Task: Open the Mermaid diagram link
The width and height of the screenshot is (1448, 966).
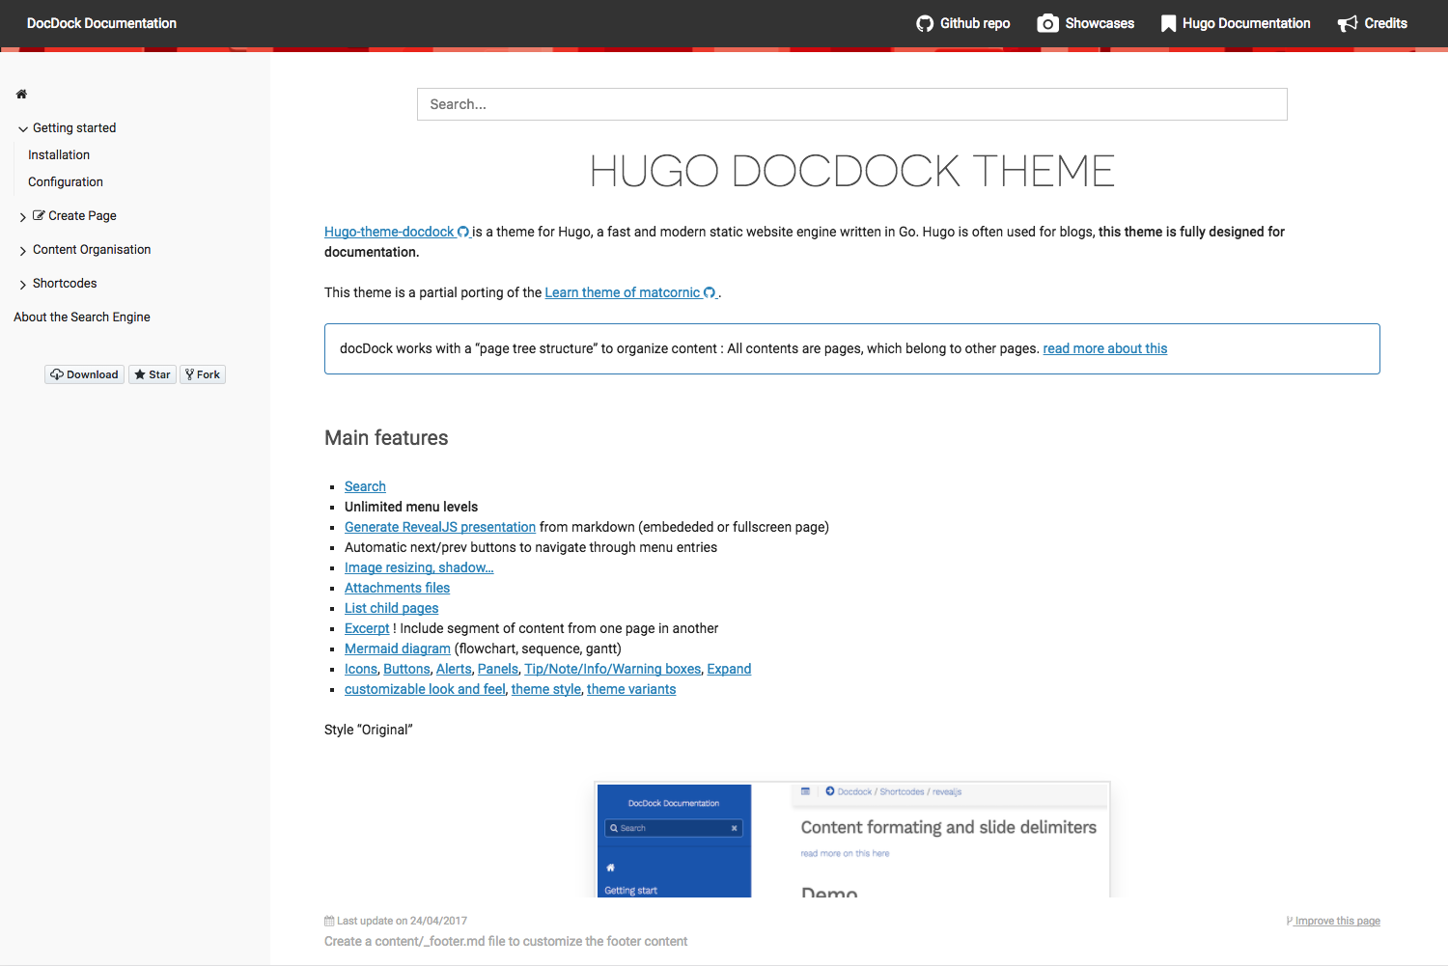Action: pyautogui.click(x=397, y=649)
